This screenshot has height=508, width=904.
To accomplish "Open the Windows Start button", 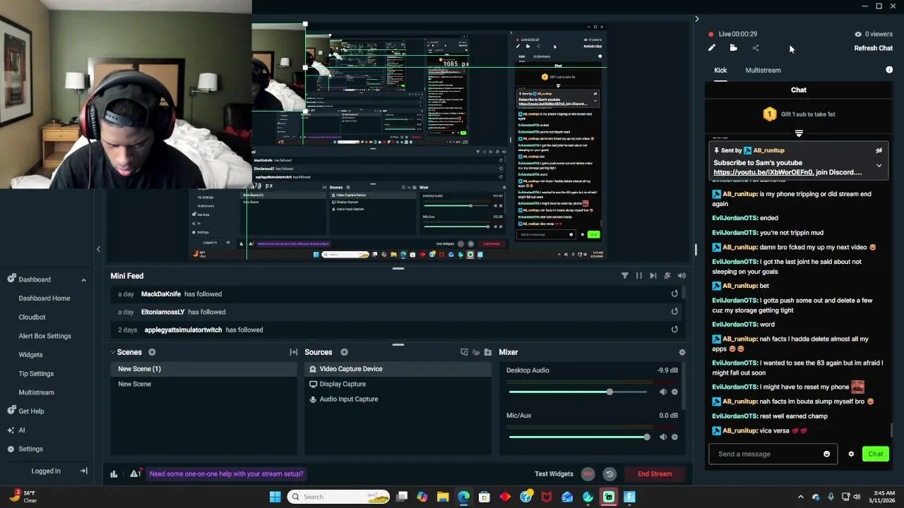I will (275, 497).
